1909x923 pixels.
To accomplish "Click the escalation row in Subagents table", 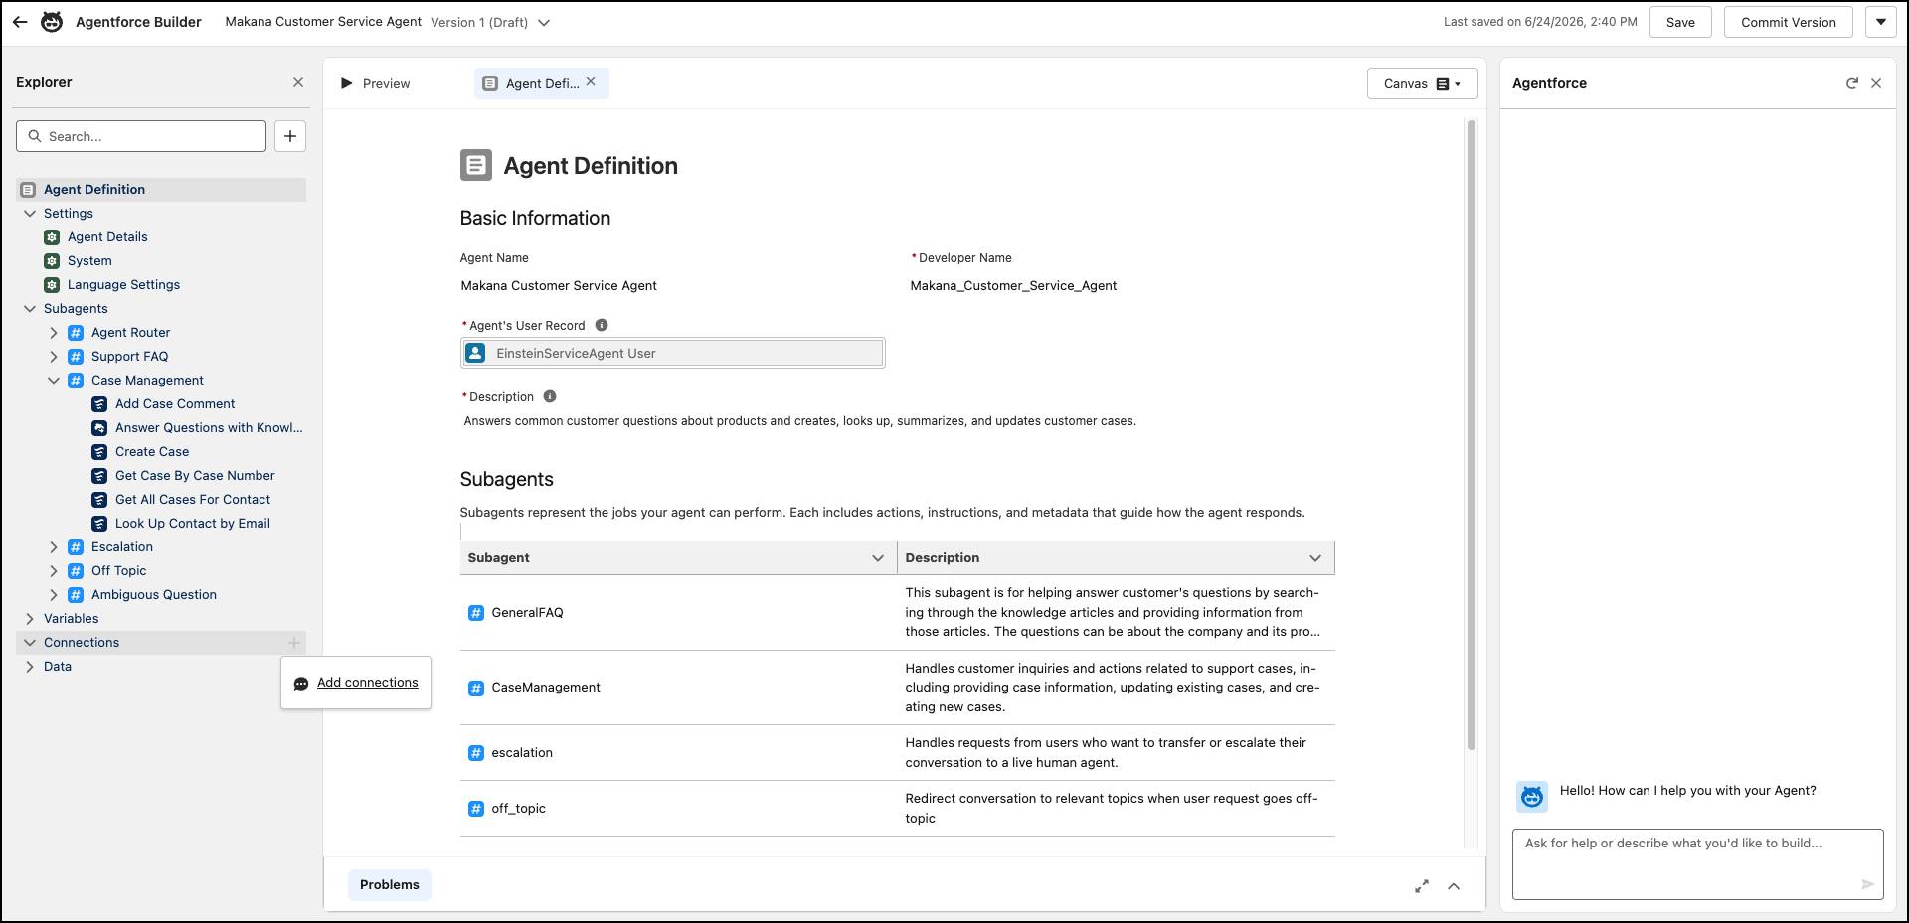I will click(x=897, y=753).
